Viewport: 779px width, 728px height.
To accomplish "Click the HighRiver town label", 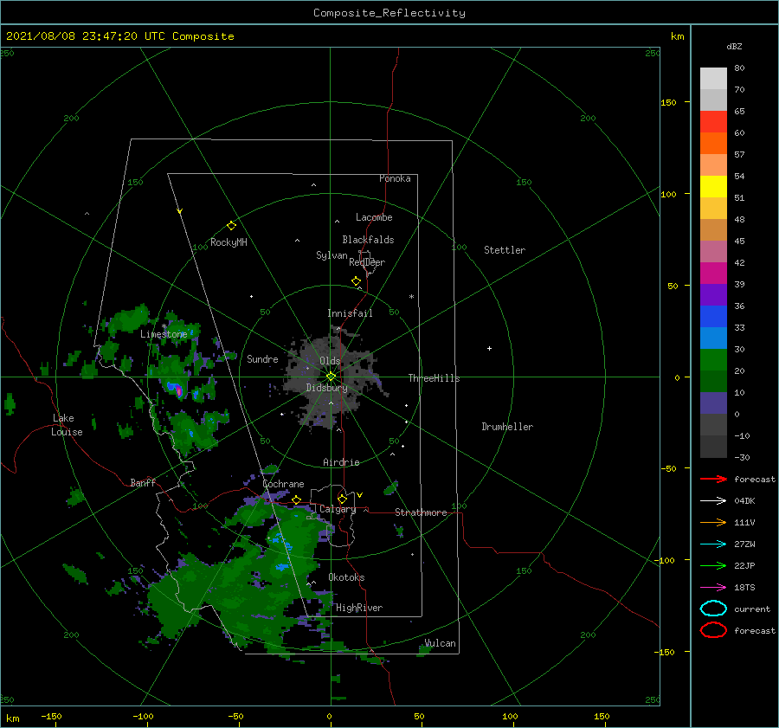I will coord(359,608).
